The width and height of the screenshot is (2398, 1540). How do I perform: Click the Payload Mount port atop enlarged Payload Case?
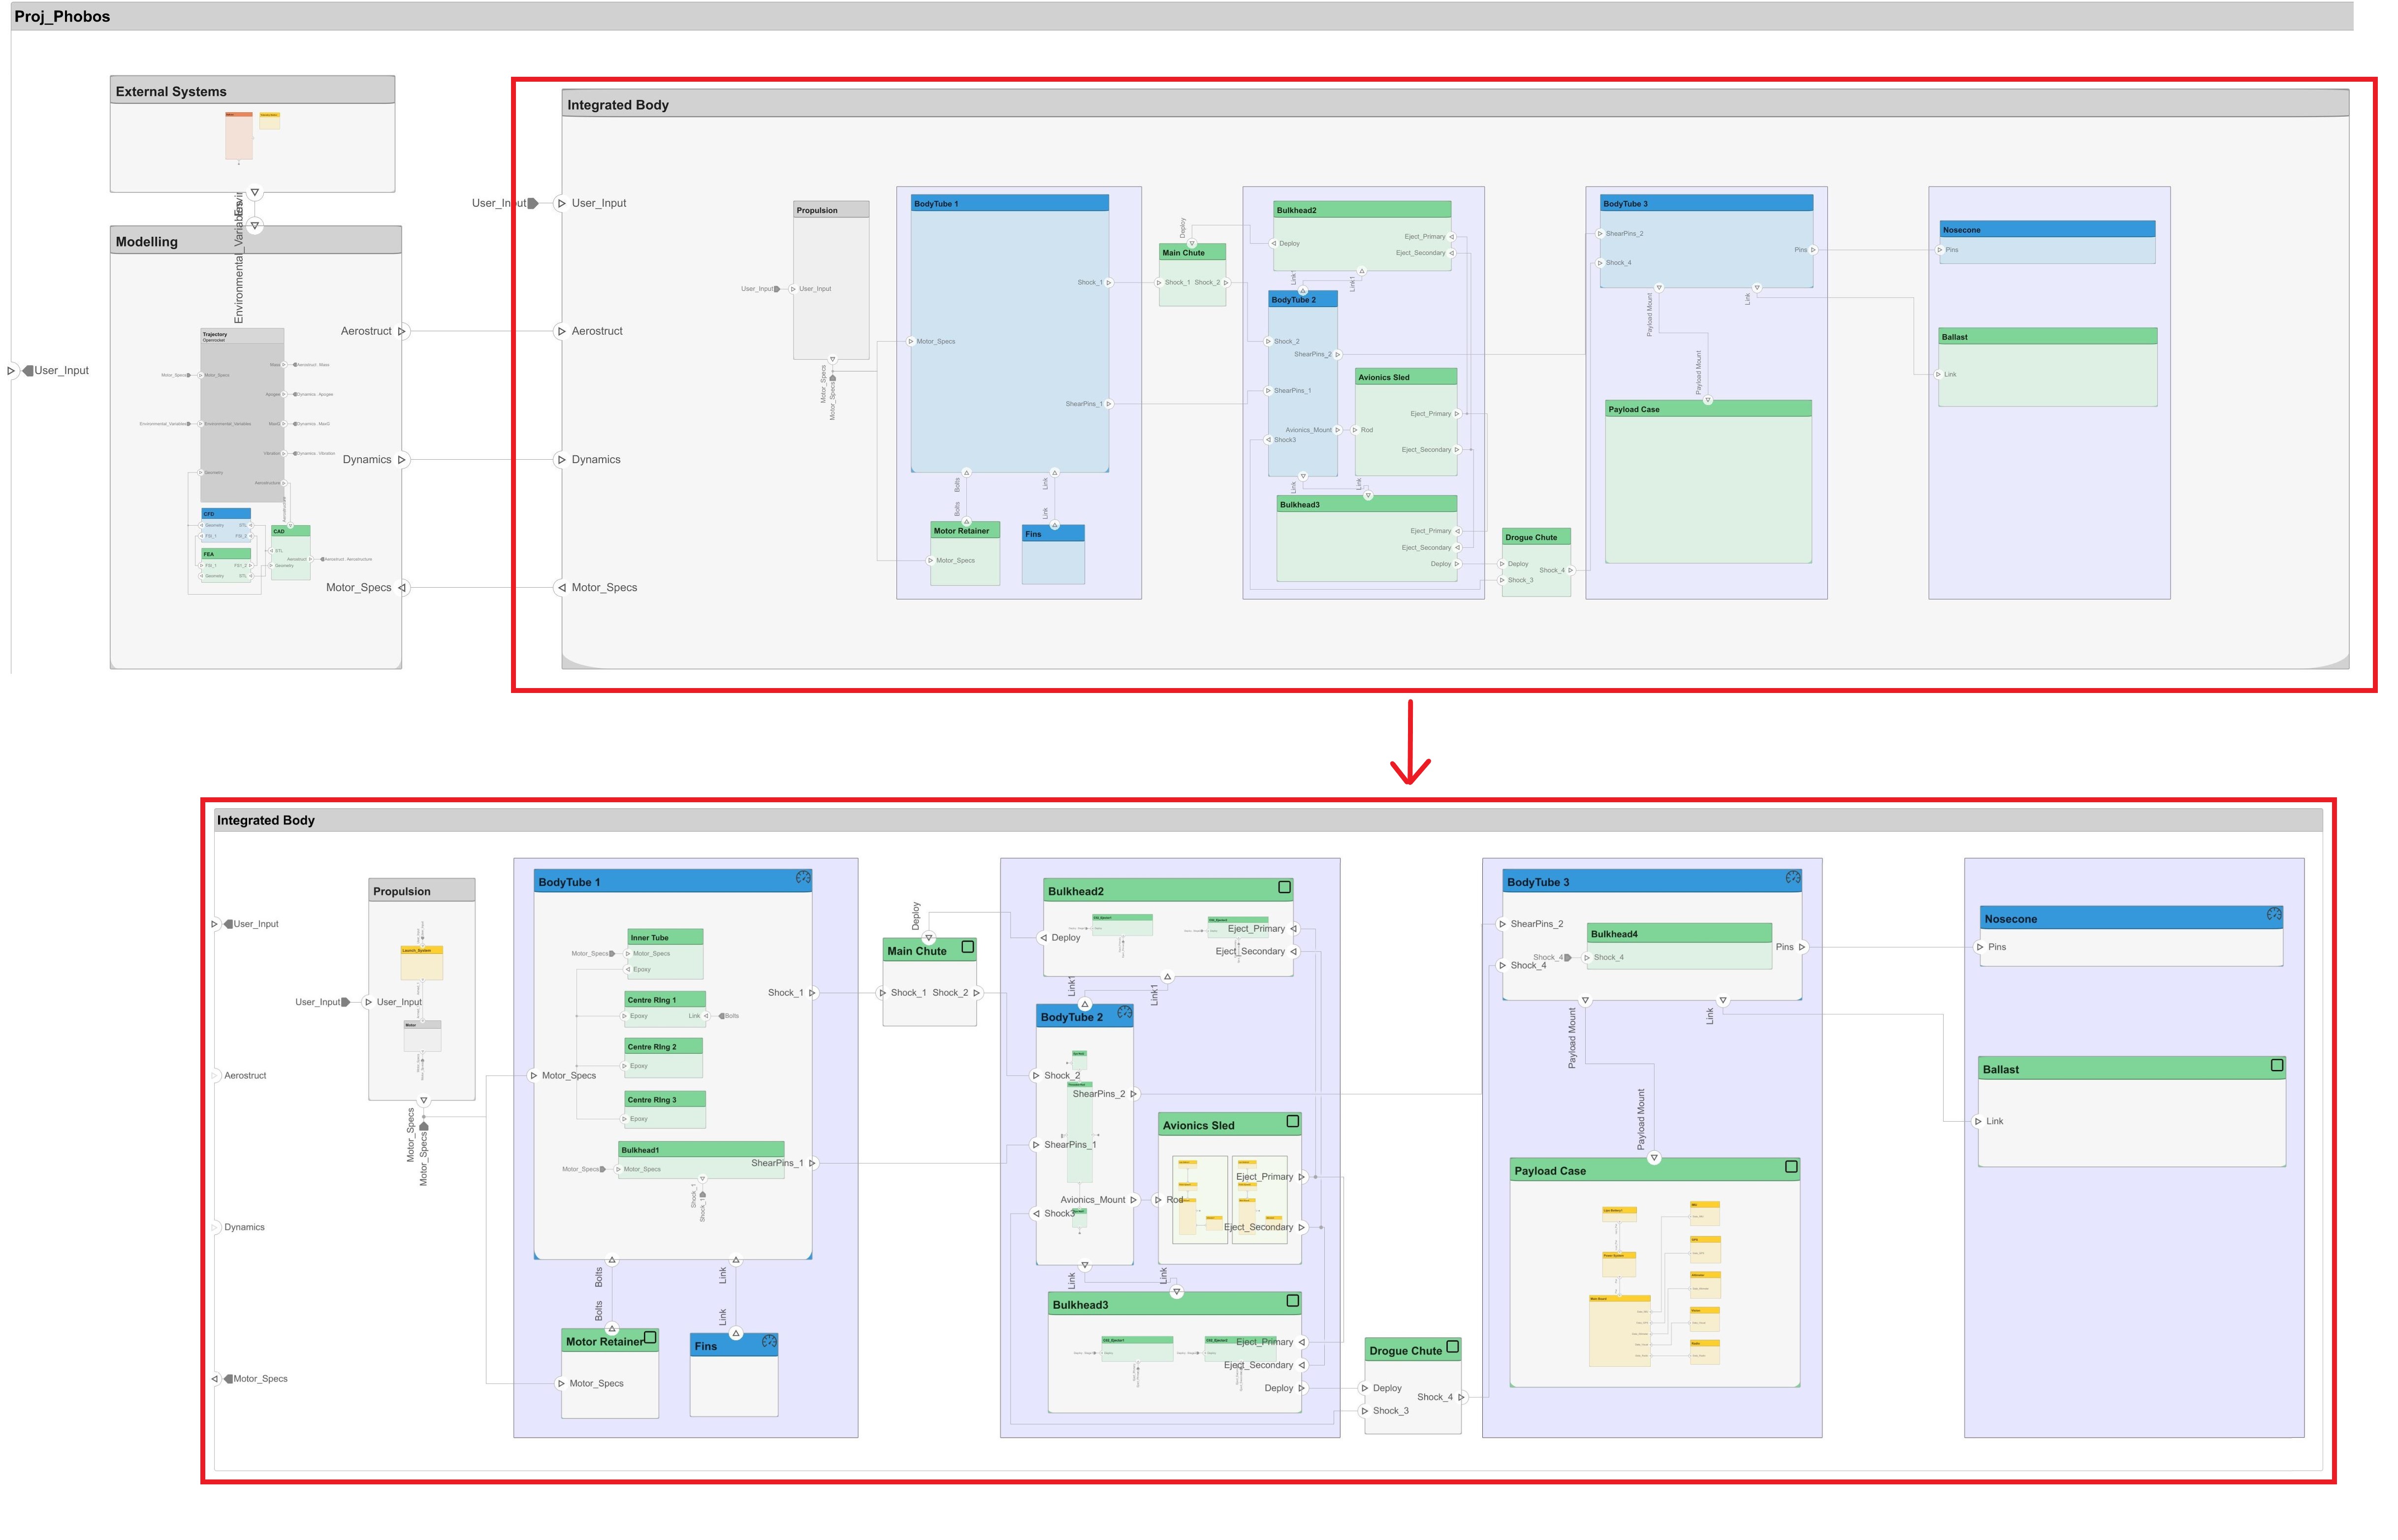click(x=1654, y=1158)
